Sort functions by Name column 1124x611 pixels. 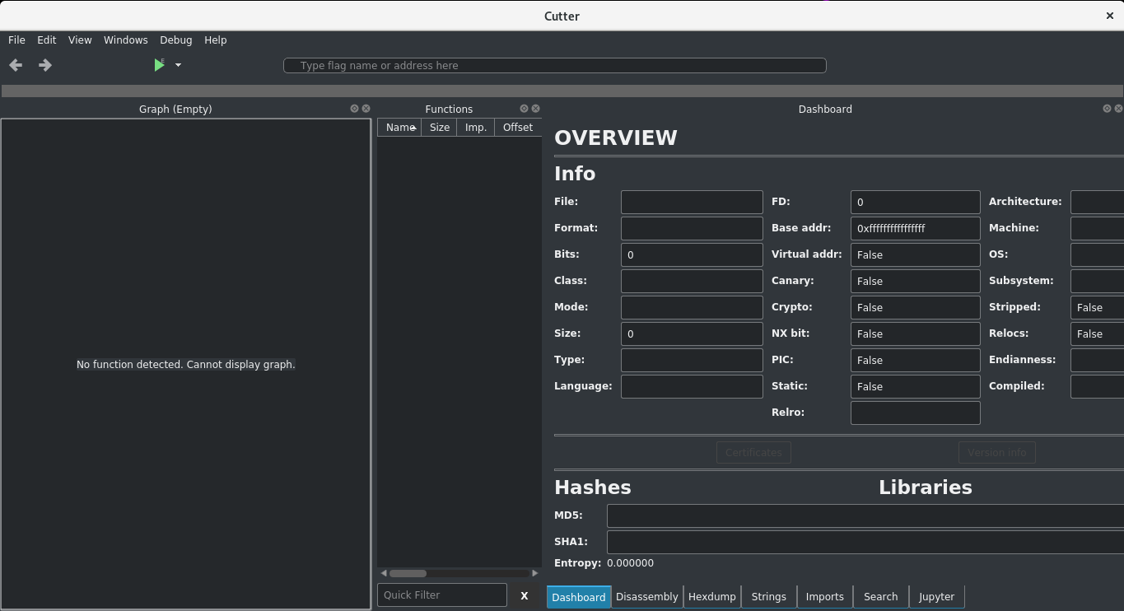click(x=399, y=128)
